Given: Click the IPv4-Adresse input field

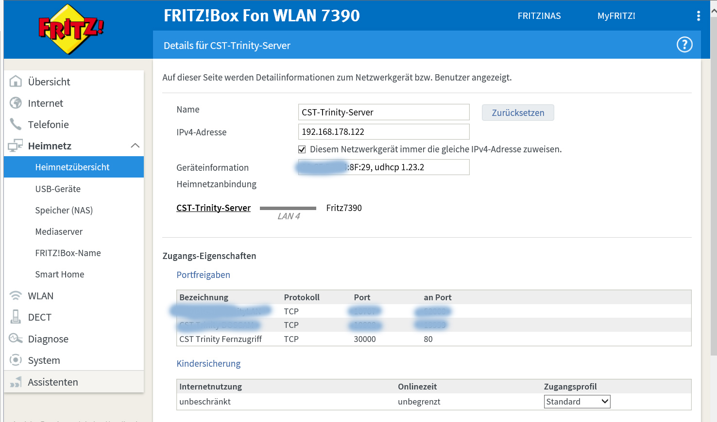Looking at the screenshot, I should pos(383,131).
